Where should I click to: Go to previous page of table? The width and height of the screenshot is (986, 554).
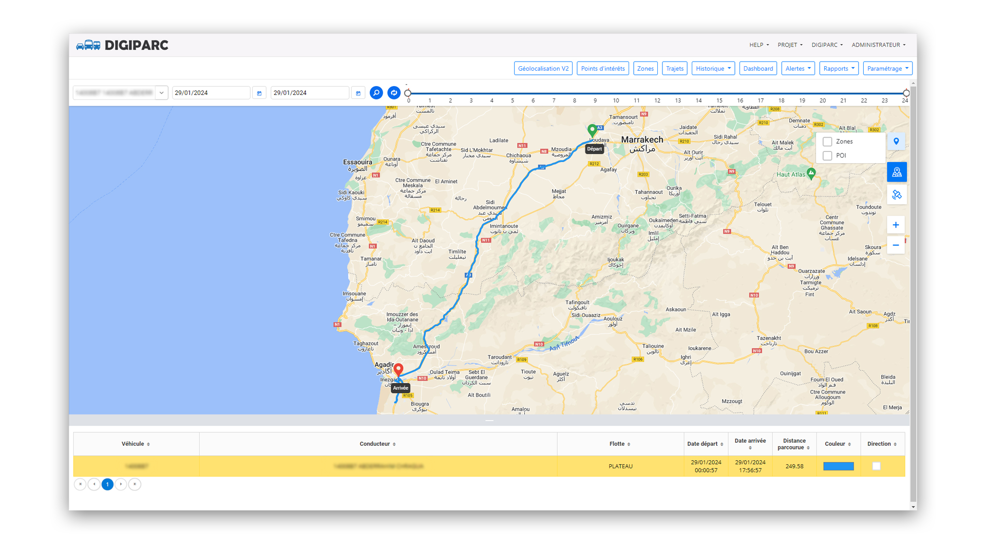94,484
